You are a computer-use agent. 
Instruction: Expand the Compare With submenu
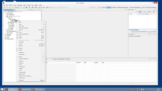[x=31, y=72]
